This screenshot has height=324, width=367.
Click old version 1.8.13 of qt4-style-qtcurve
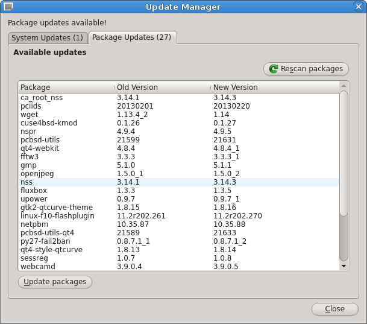pos(128,250)
